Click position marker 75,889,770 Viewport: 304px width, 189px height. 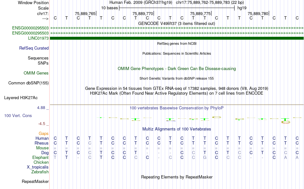click(143, 13)
